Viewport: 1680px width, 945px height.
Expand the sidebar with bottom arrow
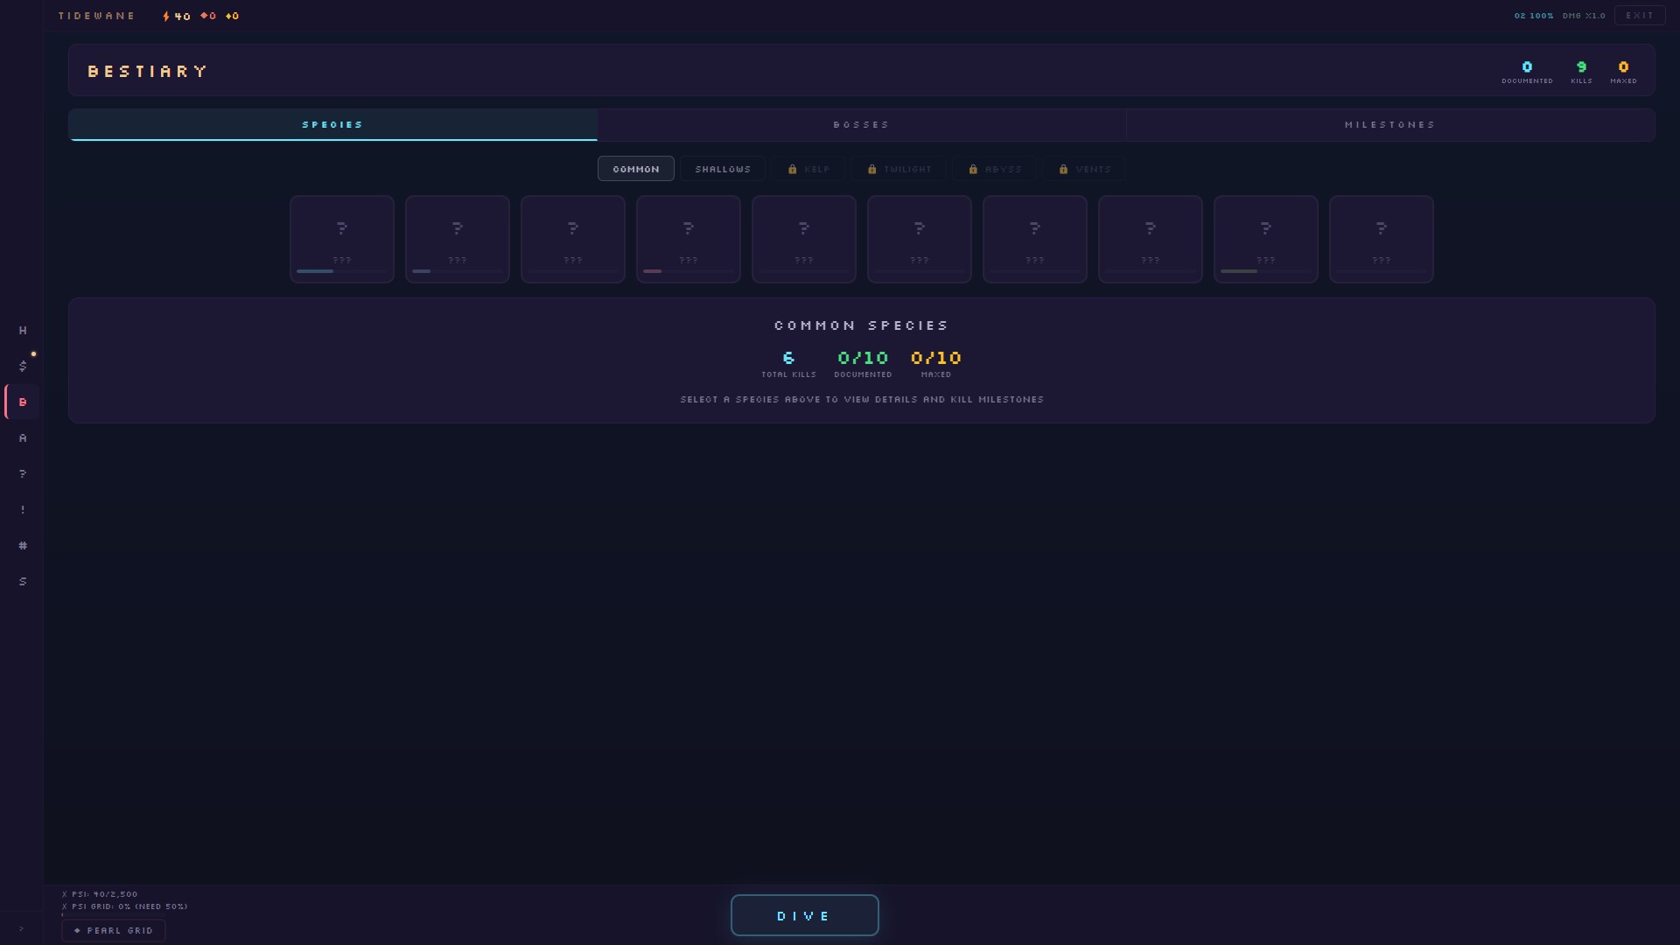pyautogui.click(x=21, y=928)
